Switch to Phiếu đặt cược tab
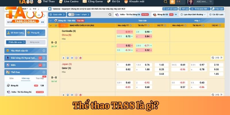Viewport: 230px width, 115px height. [x=16, y=42]
